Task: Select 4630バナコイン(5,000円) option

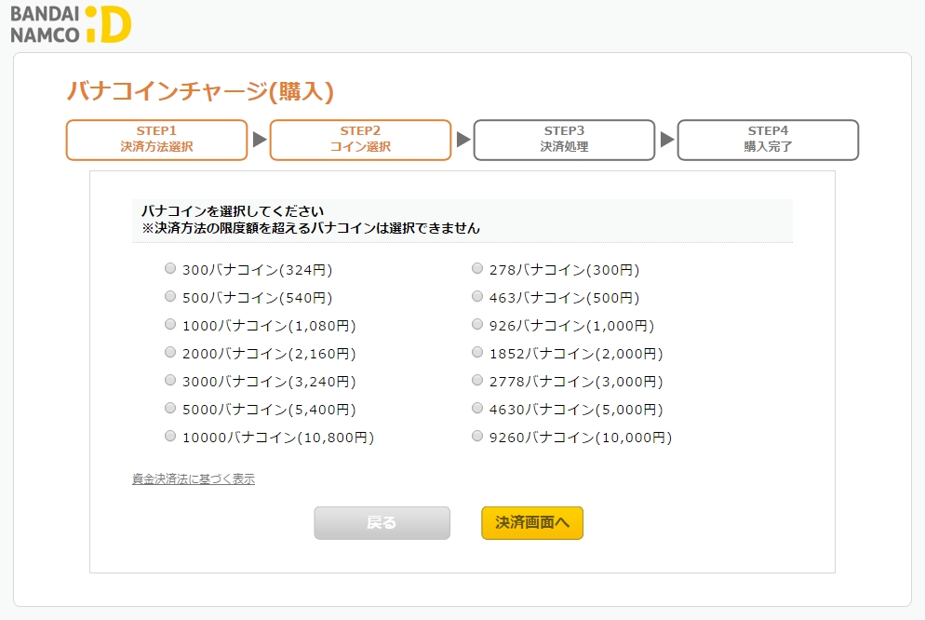Action: (477, 408)
